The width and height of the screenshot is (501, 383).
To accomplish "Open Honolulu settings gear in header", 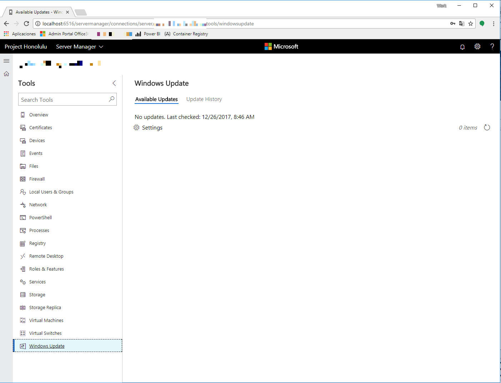I will [x=477, y=46].
